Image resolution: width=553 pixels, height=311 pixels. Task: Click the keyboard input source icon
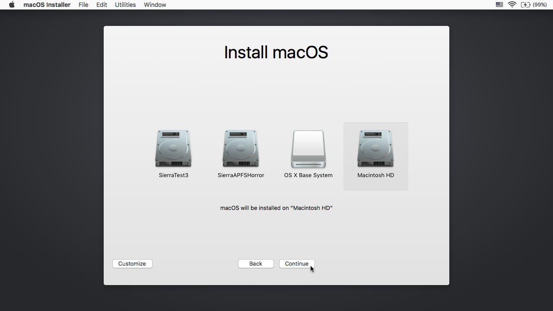pos(499,5)
